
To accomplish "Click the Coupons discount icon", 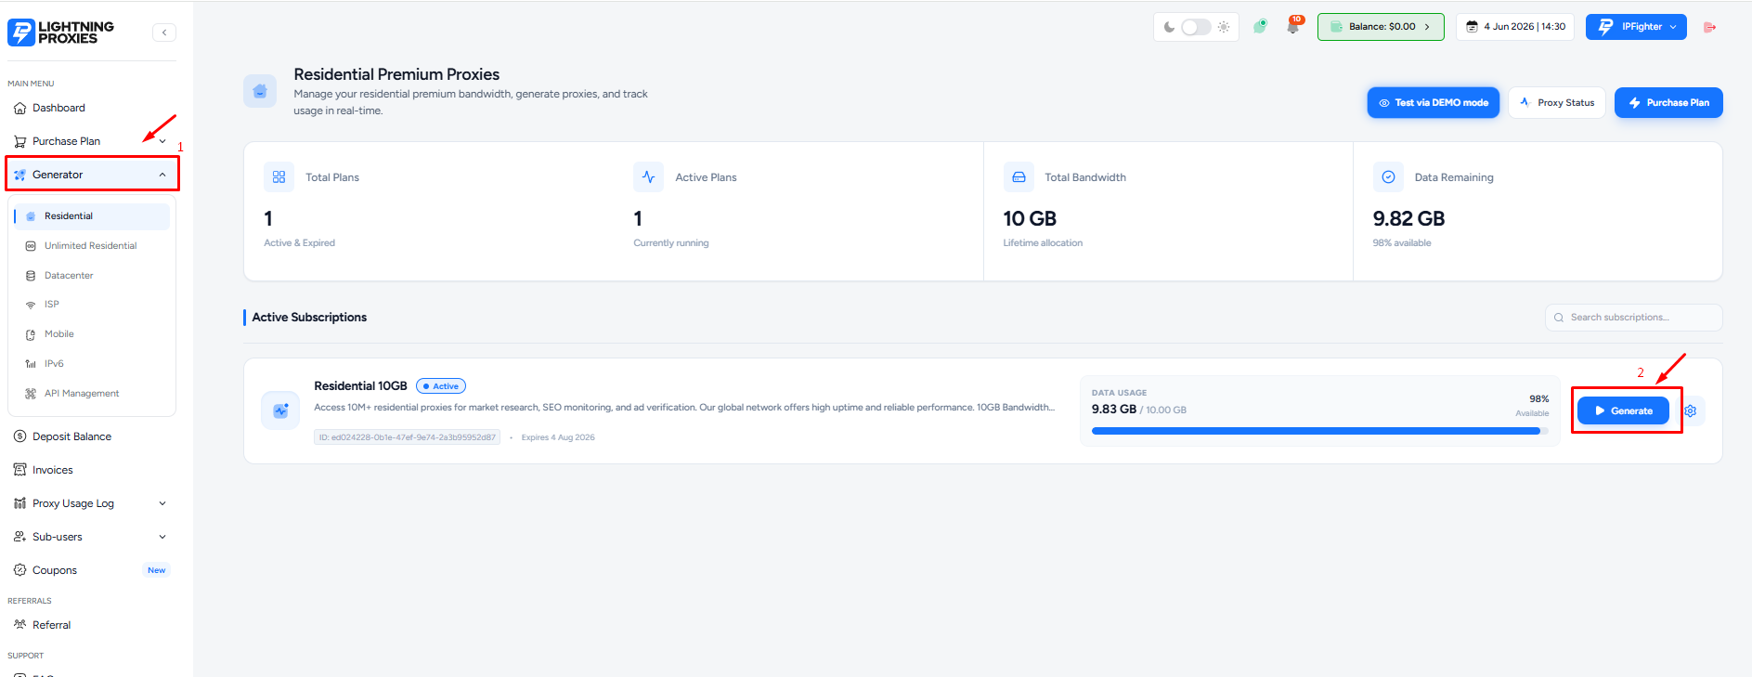I will point(20,570).
